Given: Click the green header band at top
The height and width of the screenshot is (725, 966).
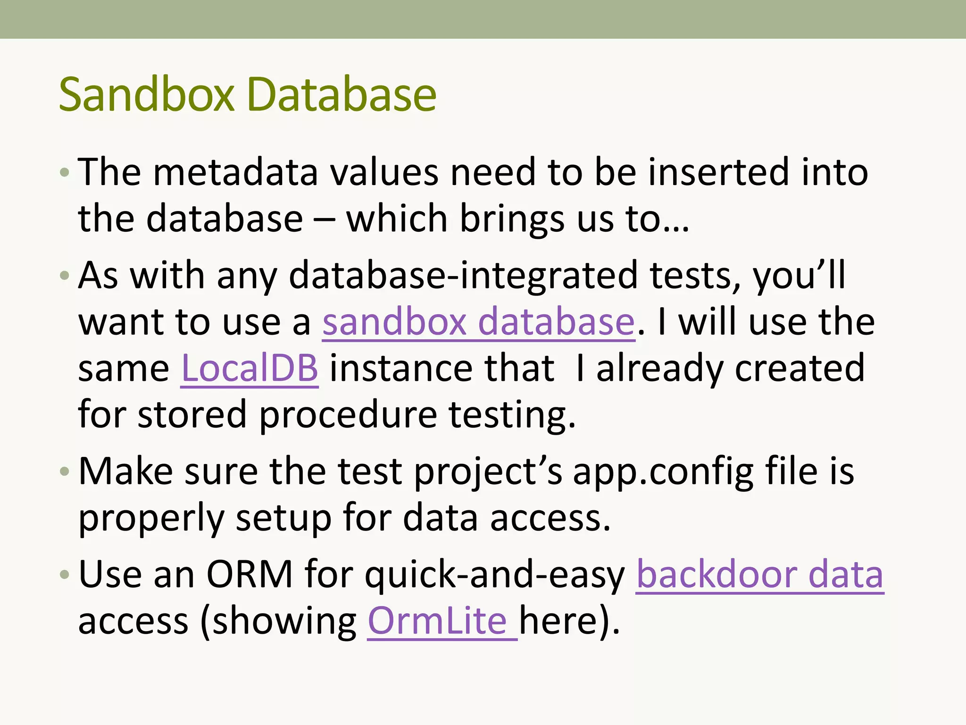Looking at the screenshot, I should [483, 19].
